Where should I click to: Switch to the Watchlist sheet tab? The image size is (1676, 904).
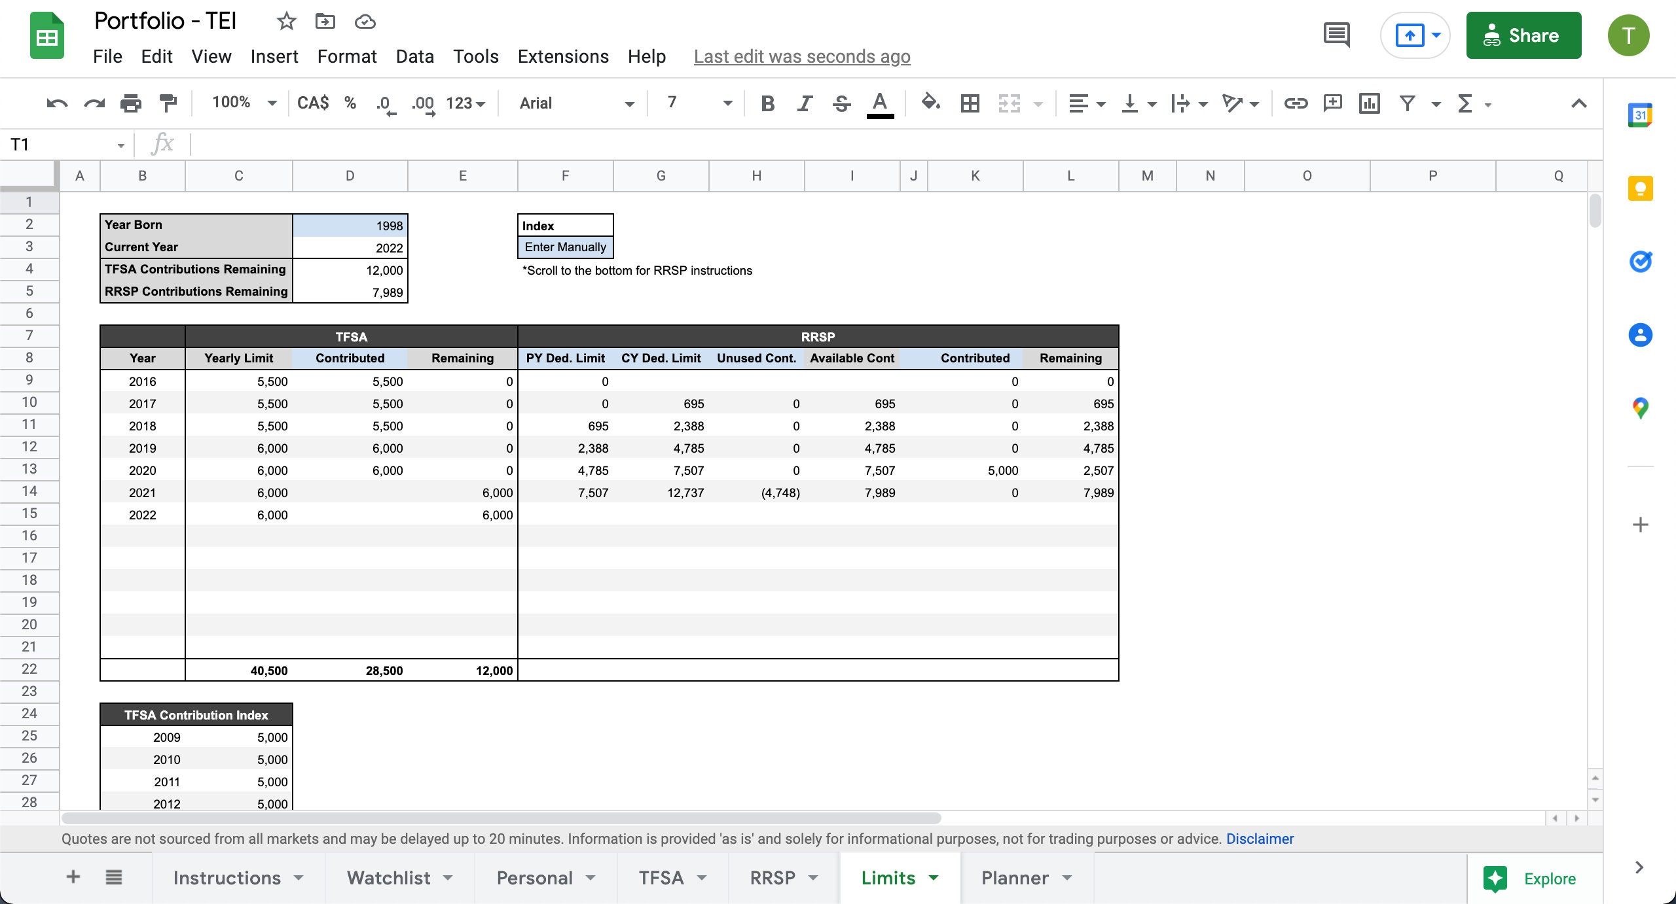point(389,878)
